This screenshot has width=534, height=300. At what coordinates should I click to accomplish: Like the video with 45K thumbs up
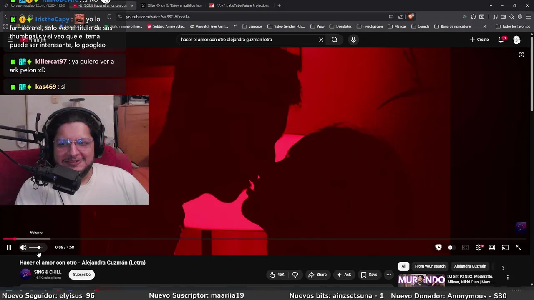(277, 275)
